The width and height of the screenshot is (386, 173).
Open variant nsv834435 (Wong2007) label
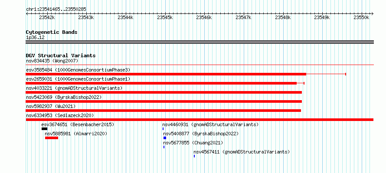point(52,61)
